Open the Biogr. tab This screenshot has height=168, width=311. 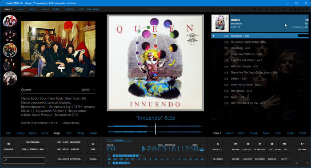tap(57, 133)
